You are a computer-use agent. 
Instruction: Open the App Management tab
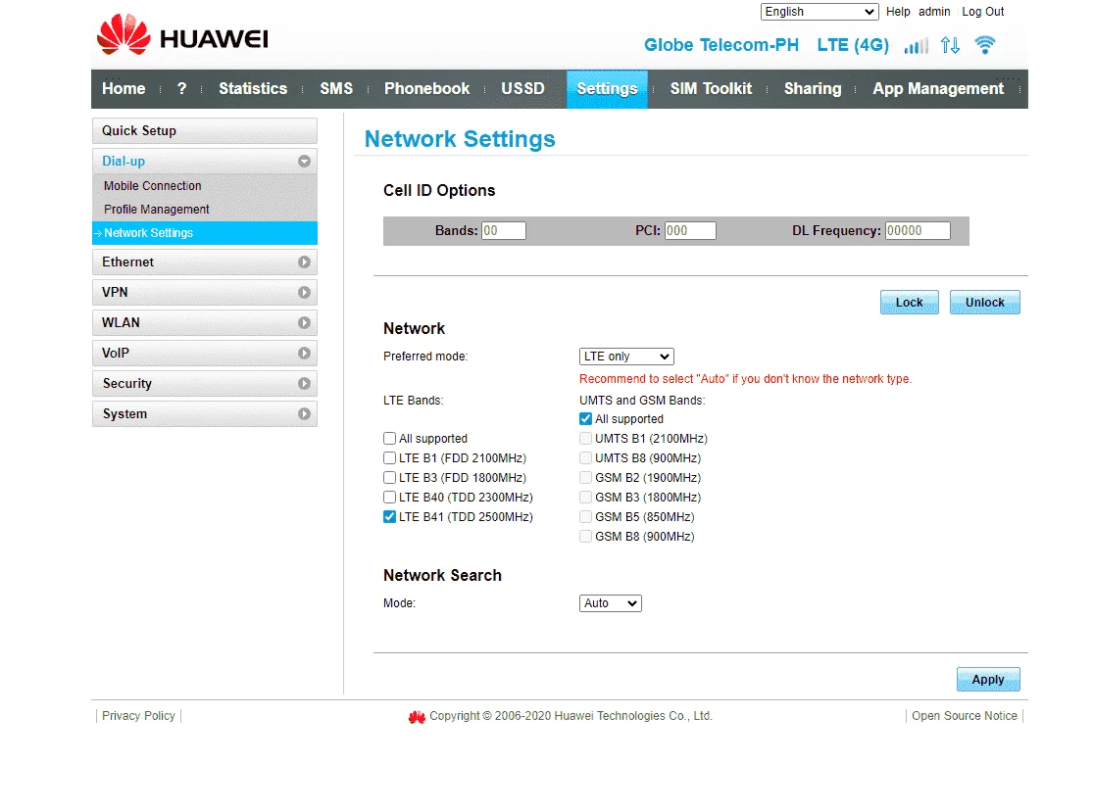tap(938, 88)
